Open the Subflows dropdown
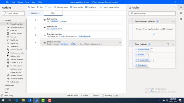Screen dimensions: 184x103 coord(35,13)
